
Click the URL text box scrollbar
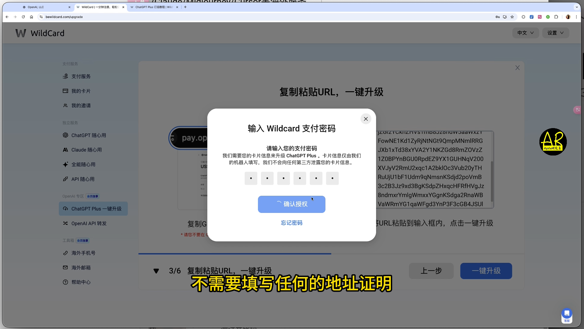click(492, 181)
